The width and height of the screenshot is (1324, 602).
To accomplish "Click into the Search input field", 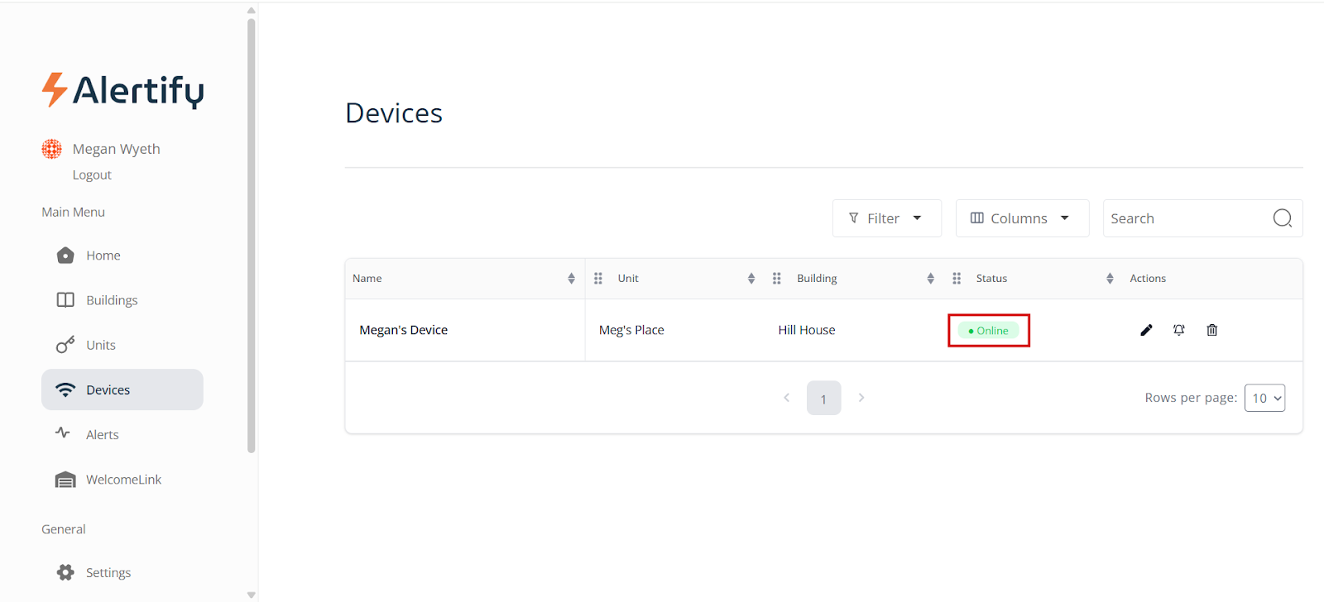I will pos(1183,218).
